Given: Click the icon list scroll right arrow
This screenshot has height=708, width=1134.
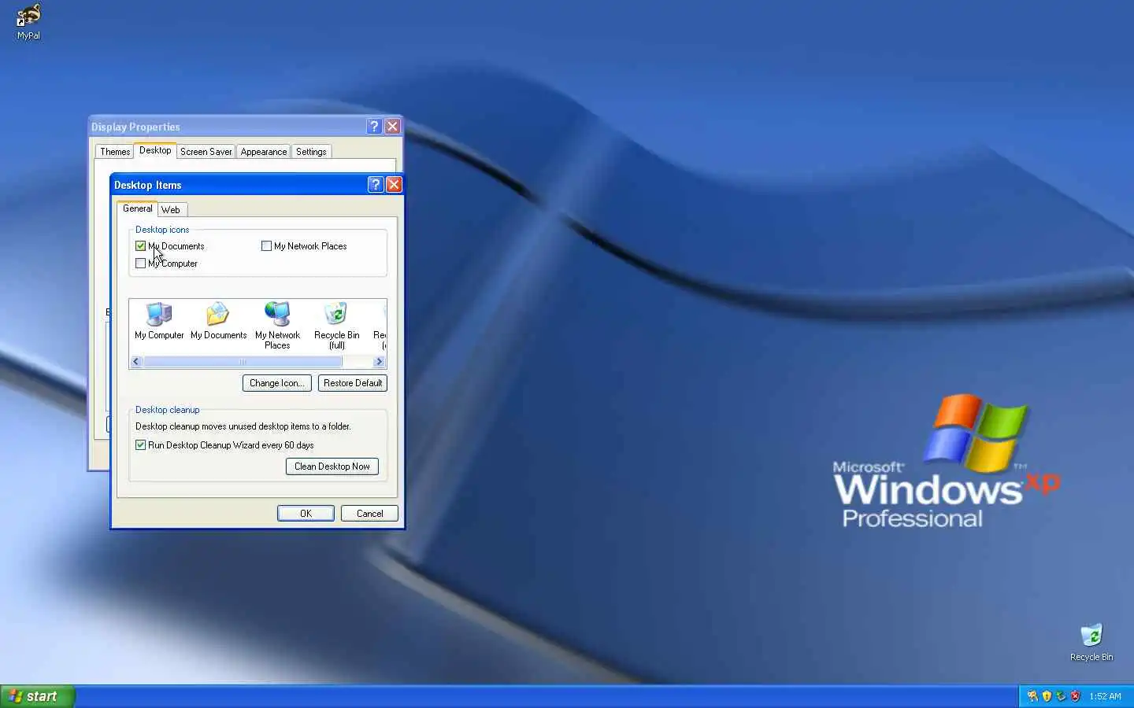Looking at the screenshot, I should (x=380, y=362).
